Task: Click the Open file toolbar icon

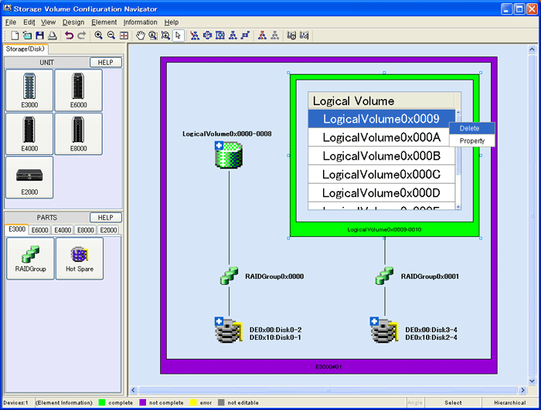Action: (x=27, y=36)
